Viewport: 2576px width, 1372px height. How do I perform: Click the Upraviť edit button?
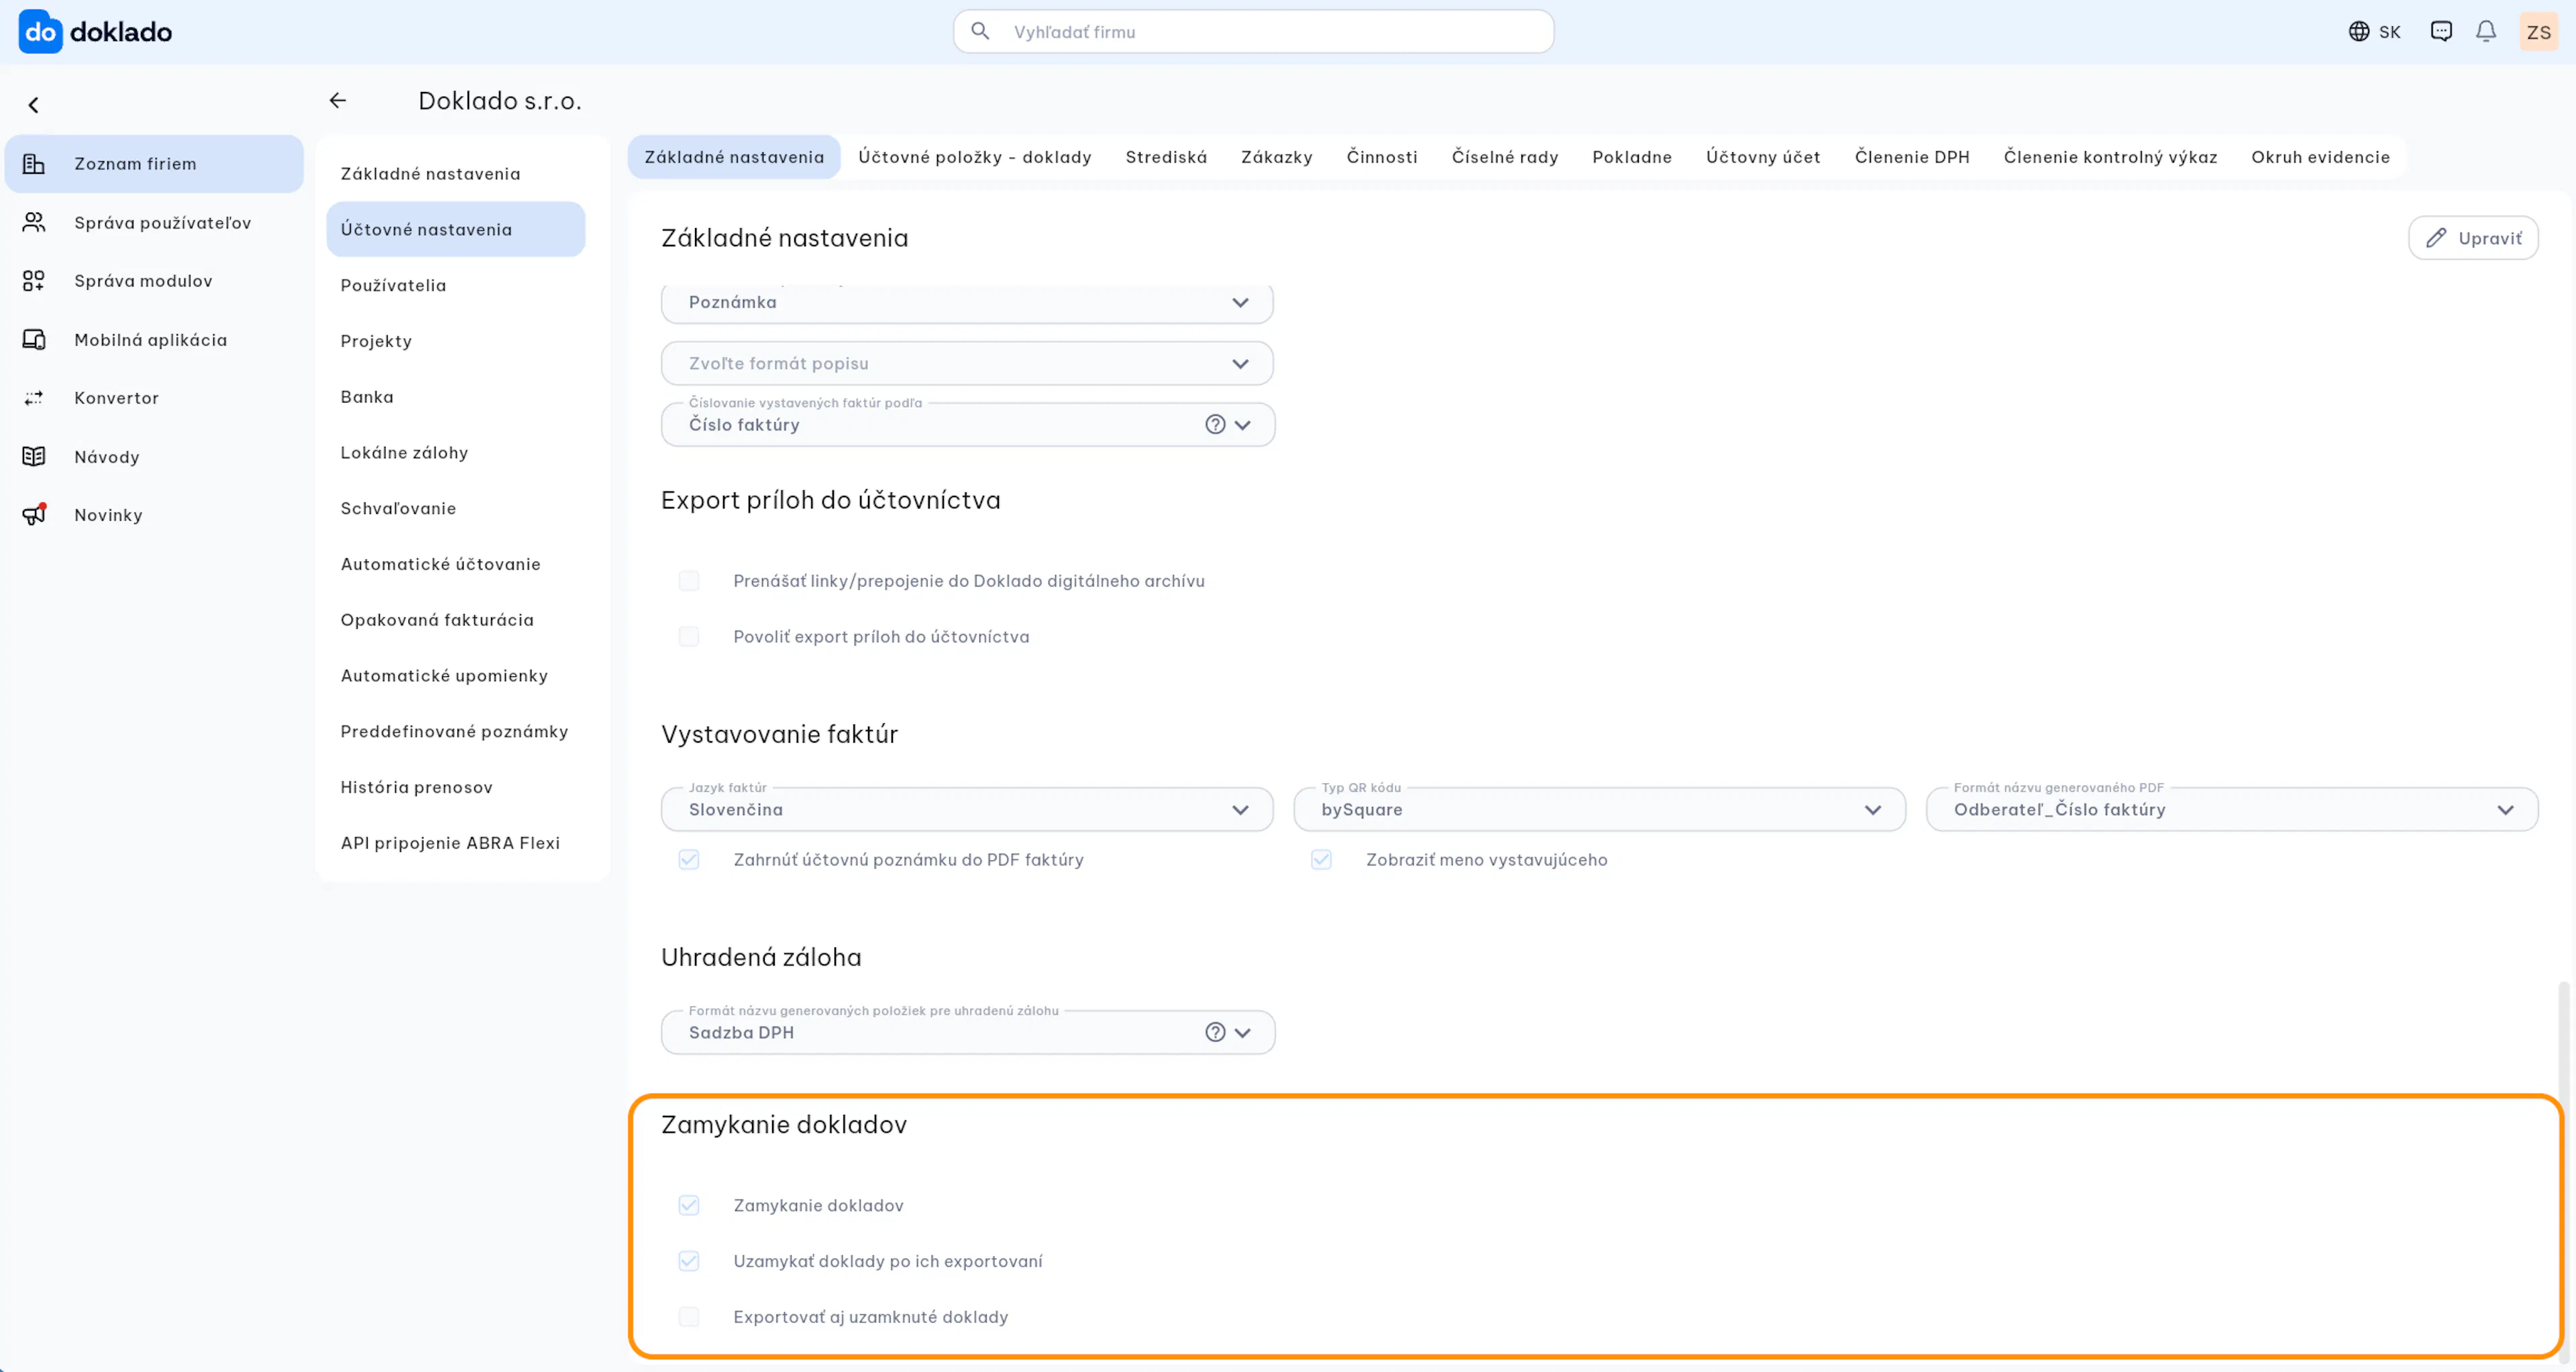pos(2473,238)
